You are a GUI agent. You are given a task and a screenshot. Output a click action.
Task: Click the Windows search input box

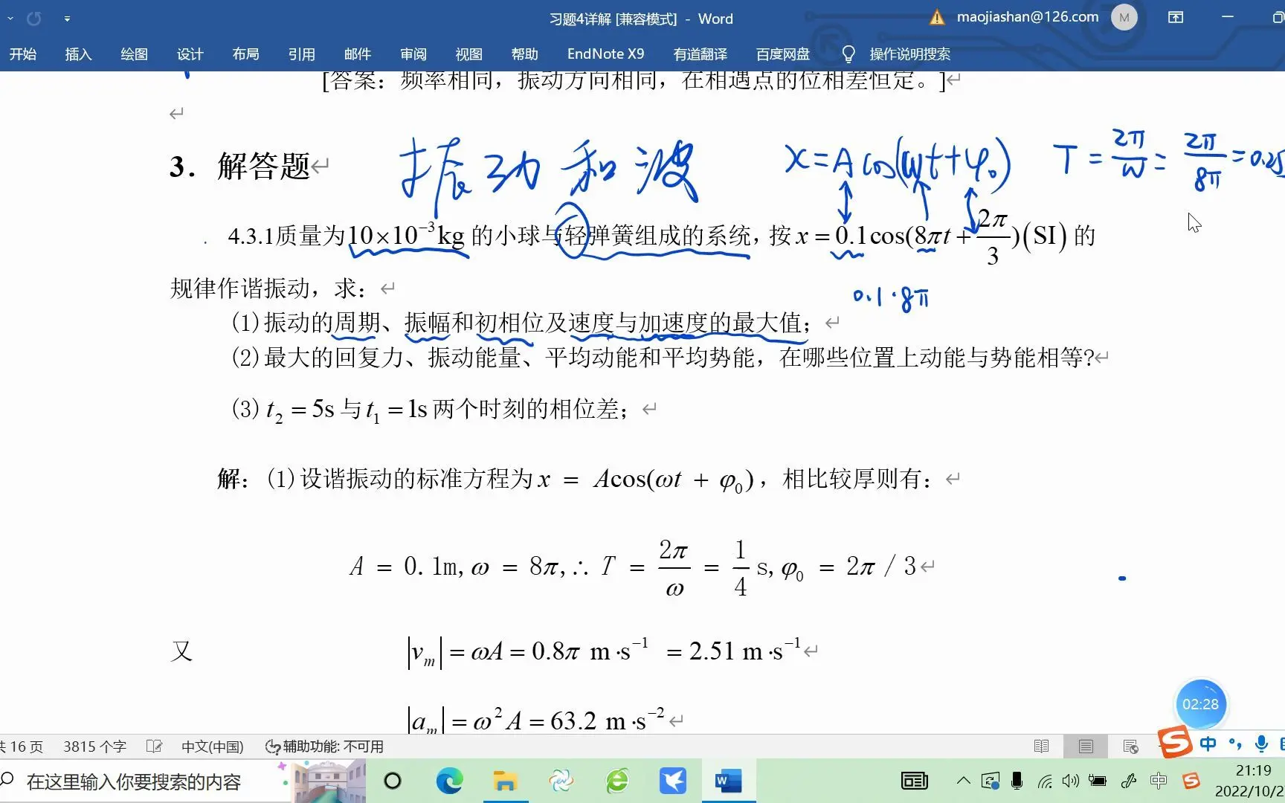[134, 781]
